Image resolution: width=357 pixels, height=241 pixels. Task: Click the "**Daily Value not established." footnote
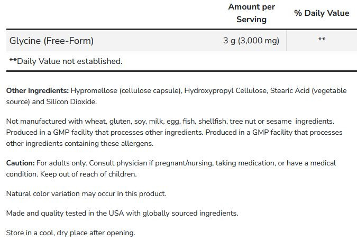pyautogui.click(x=66, y=61)
